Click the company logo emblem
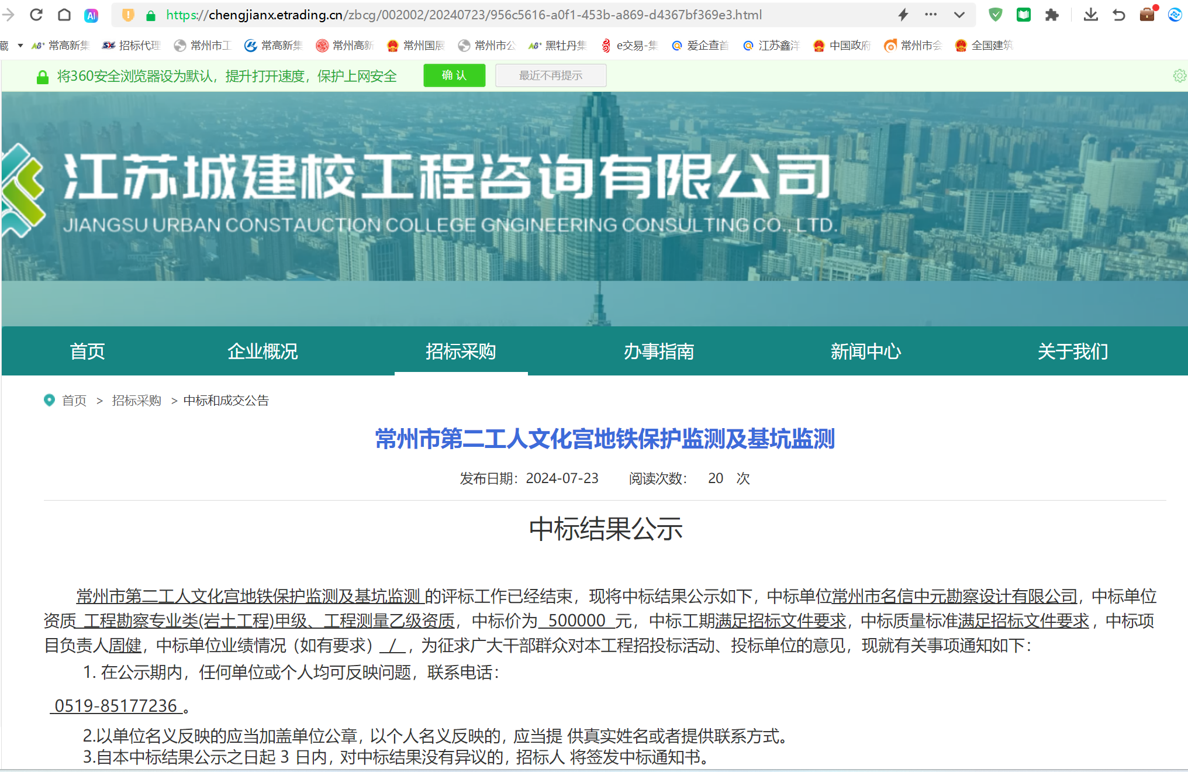Image resolution: width=1188 pixels, height=772 pixels. pos(23,190)
